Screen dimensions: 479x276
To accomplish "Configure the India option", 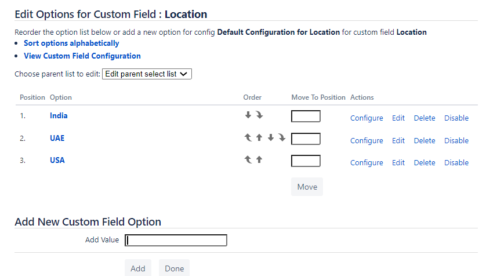I will pos(366,118).
